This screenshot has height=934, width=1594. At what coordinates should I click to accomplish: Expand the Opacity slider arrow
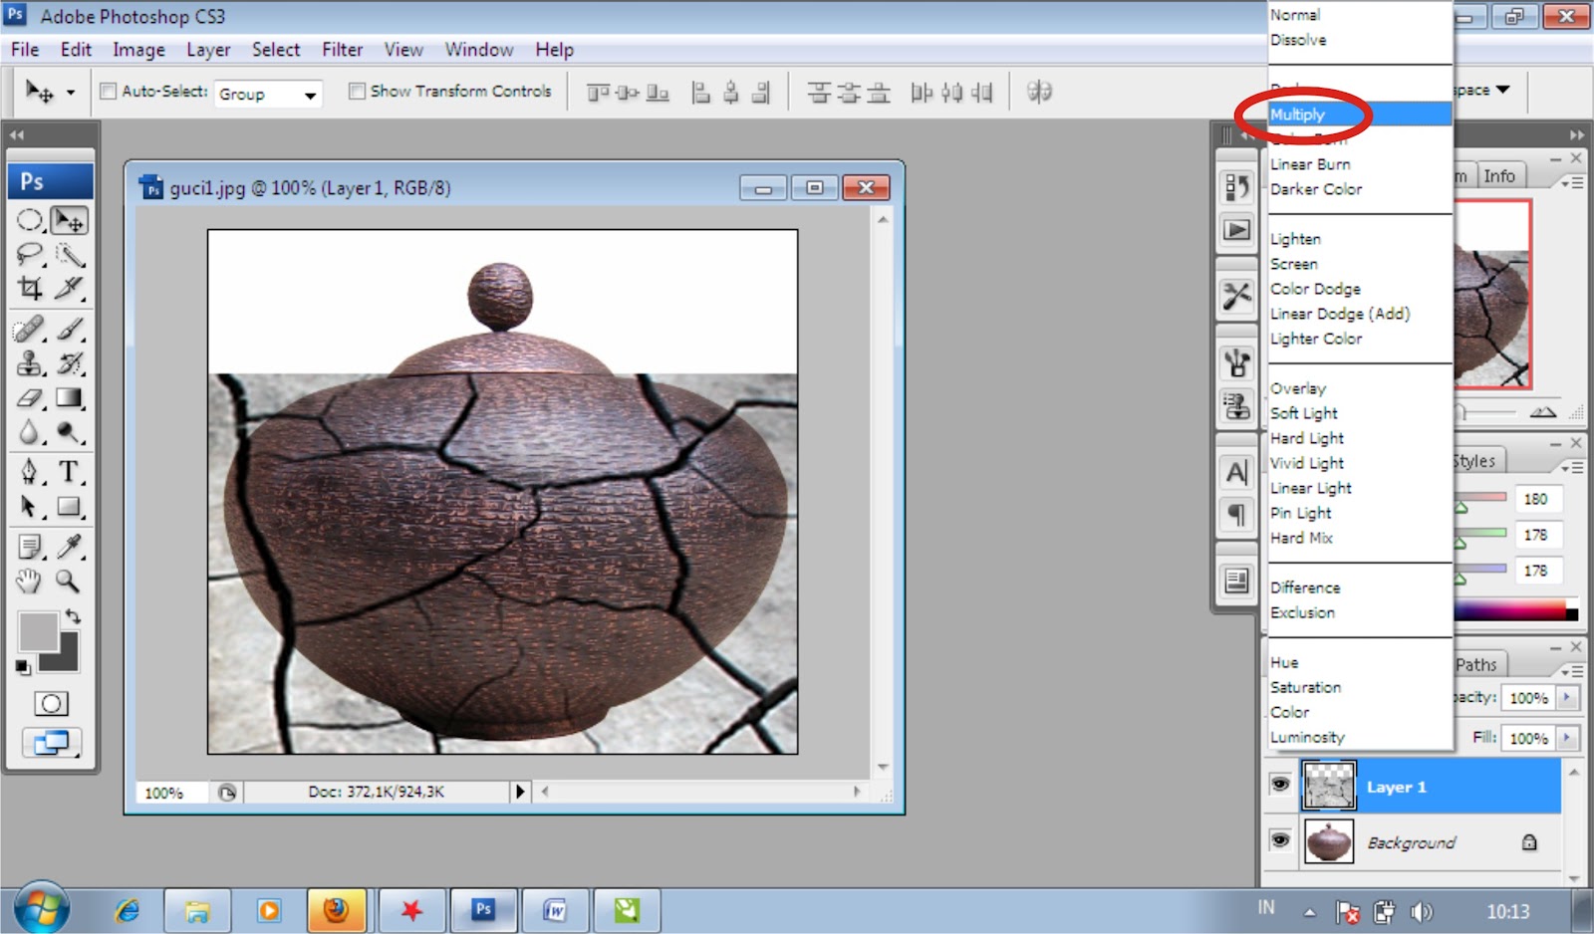1567,698
